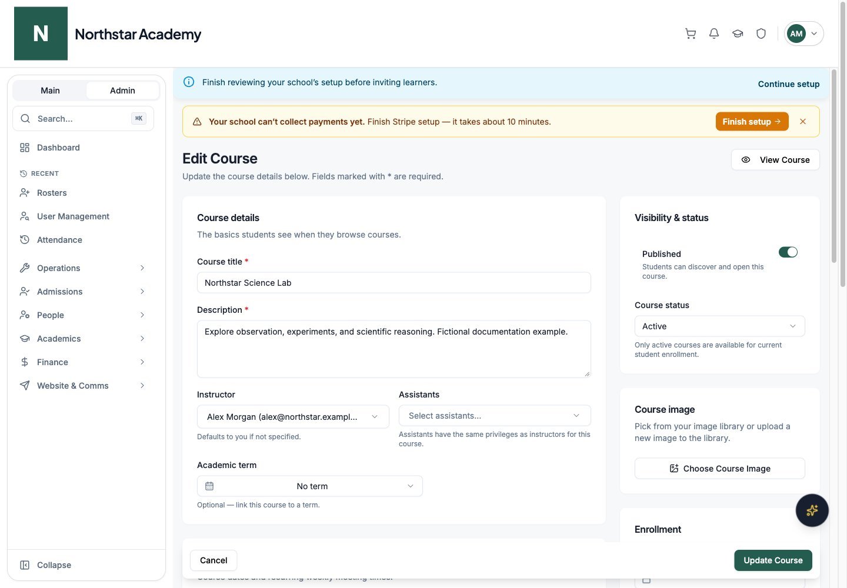Open the Course status dropdown
Viewport: 847px width, 588px height.
pos(719,326)
